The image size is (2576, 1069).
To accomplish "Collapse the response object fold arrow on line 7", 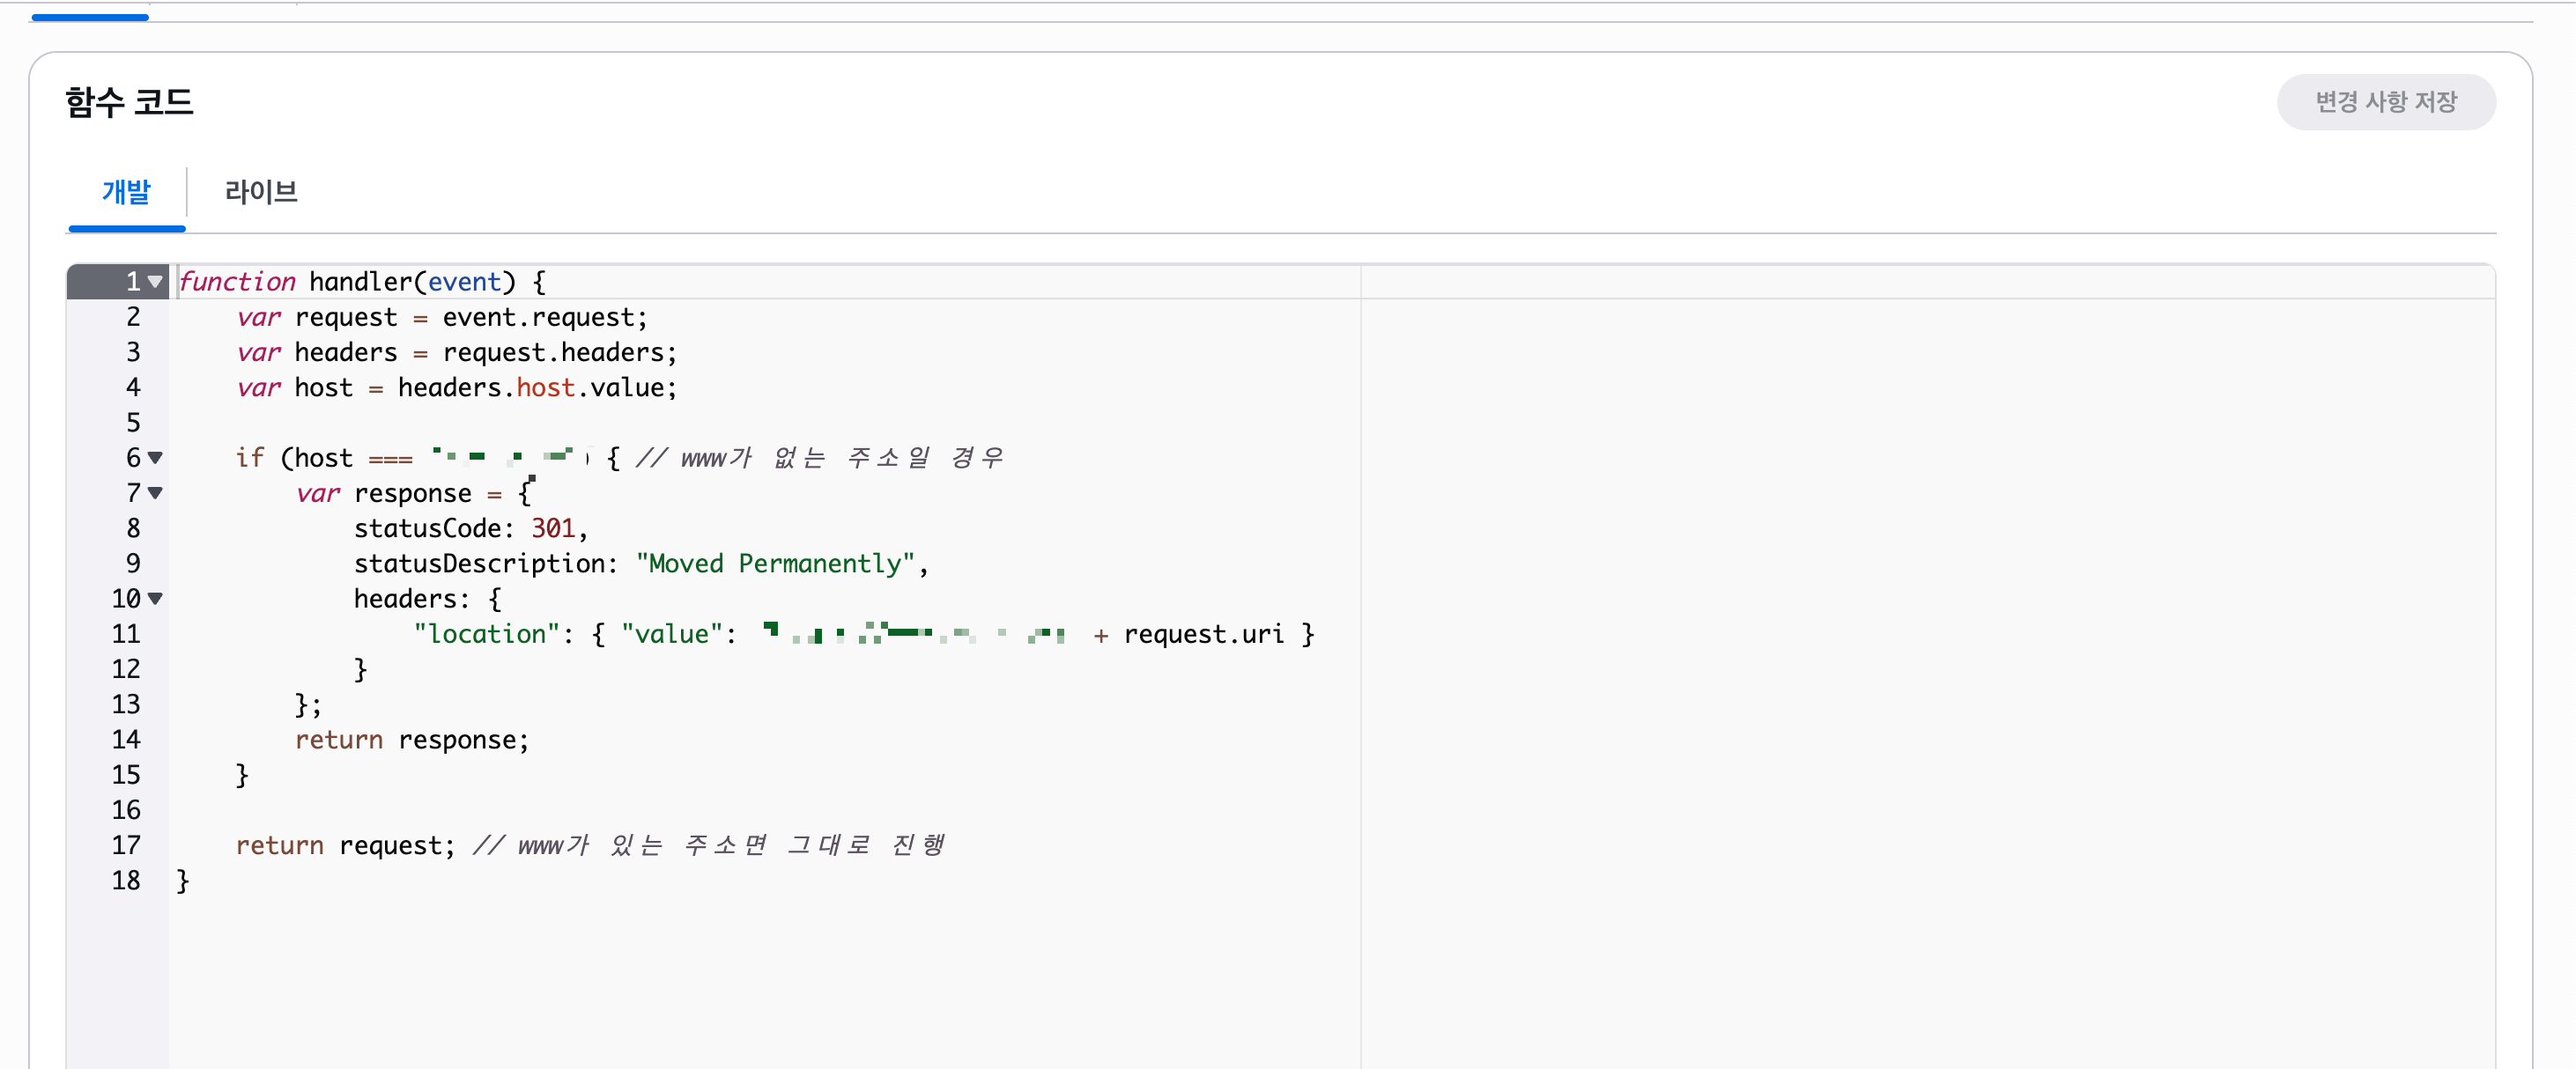I will click(155, 492).
